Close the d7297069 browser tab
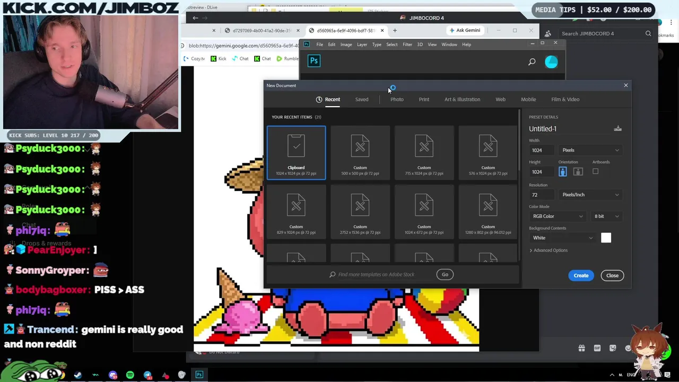Screen dimensions: 679x382 (298, 30)
